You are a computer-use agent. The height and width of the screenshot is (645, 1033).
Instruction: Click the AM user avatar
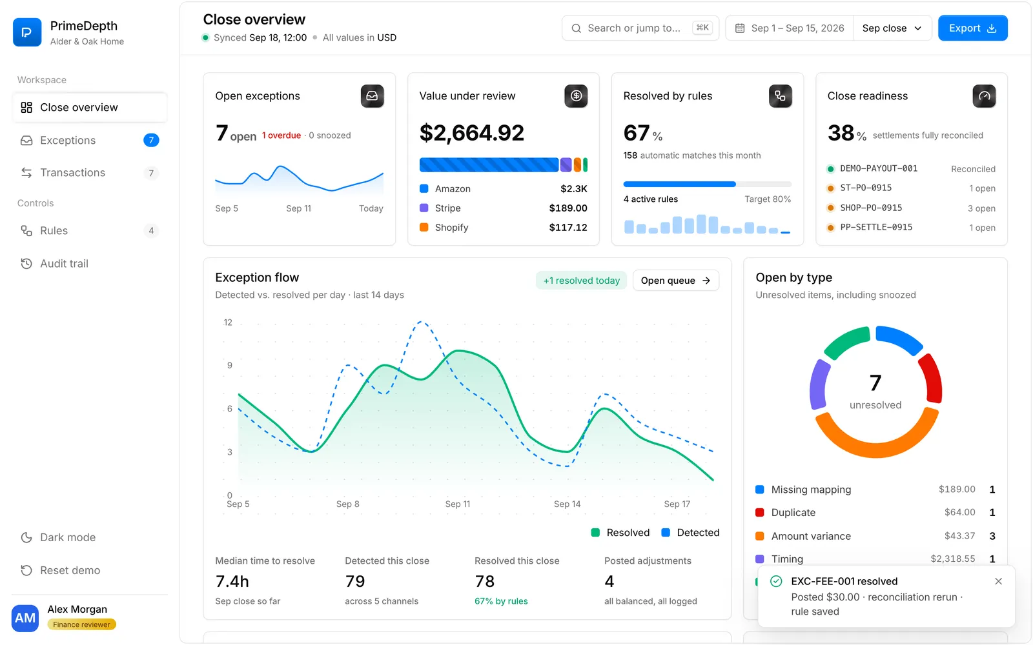coord(25,618)
